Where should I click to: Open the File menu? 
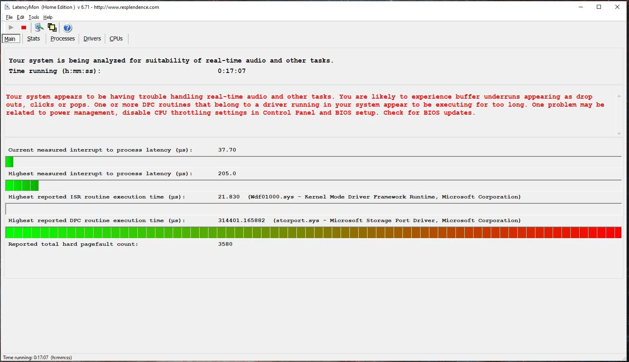9,17
